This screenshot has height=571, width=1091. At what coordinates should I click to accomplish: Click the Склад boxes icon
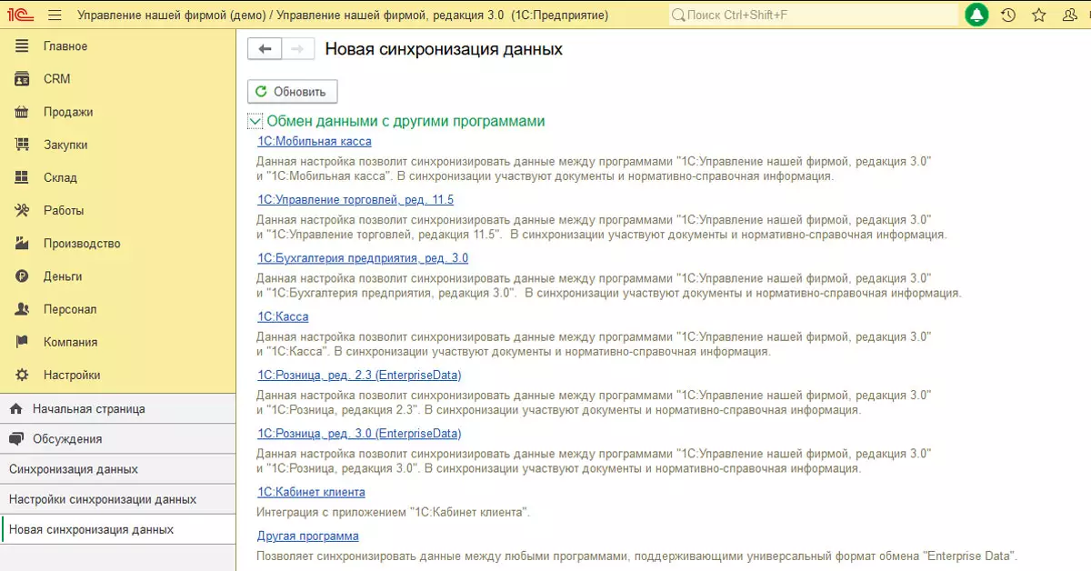coord(24,177)
